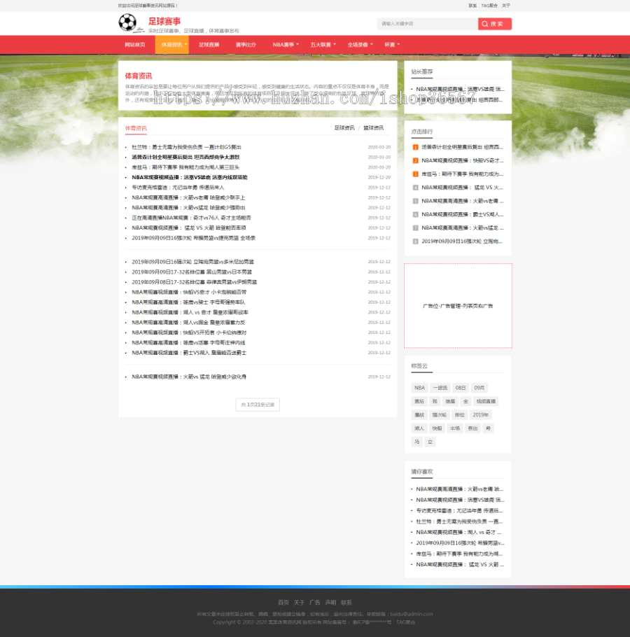The width and height of the screenshot is (630, 637).
Task: Select the NBA tag in 标签云
Action: (419, 388)
